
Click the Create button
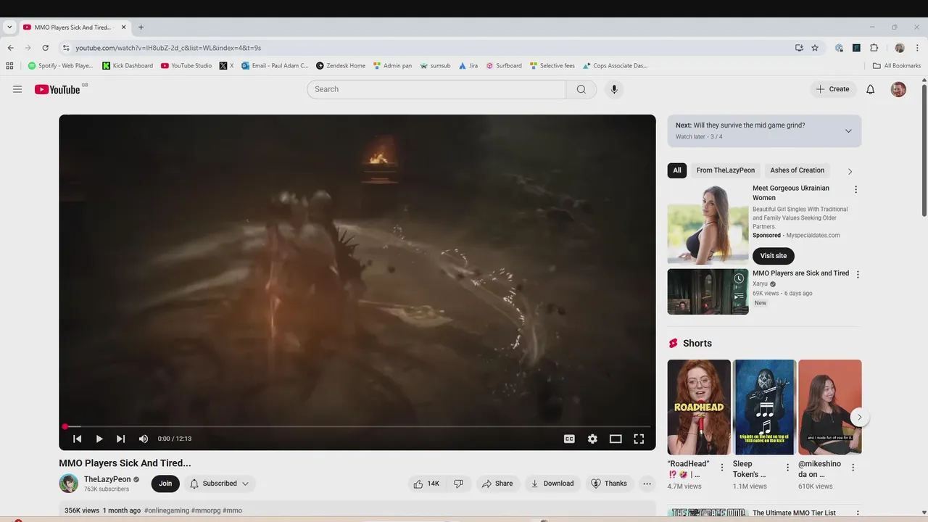tap(832, 89)
